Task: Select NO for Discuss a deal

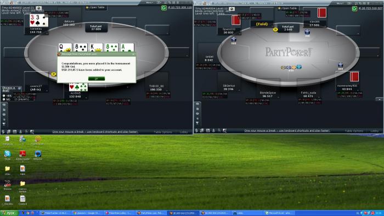Action: pos(4,99)
